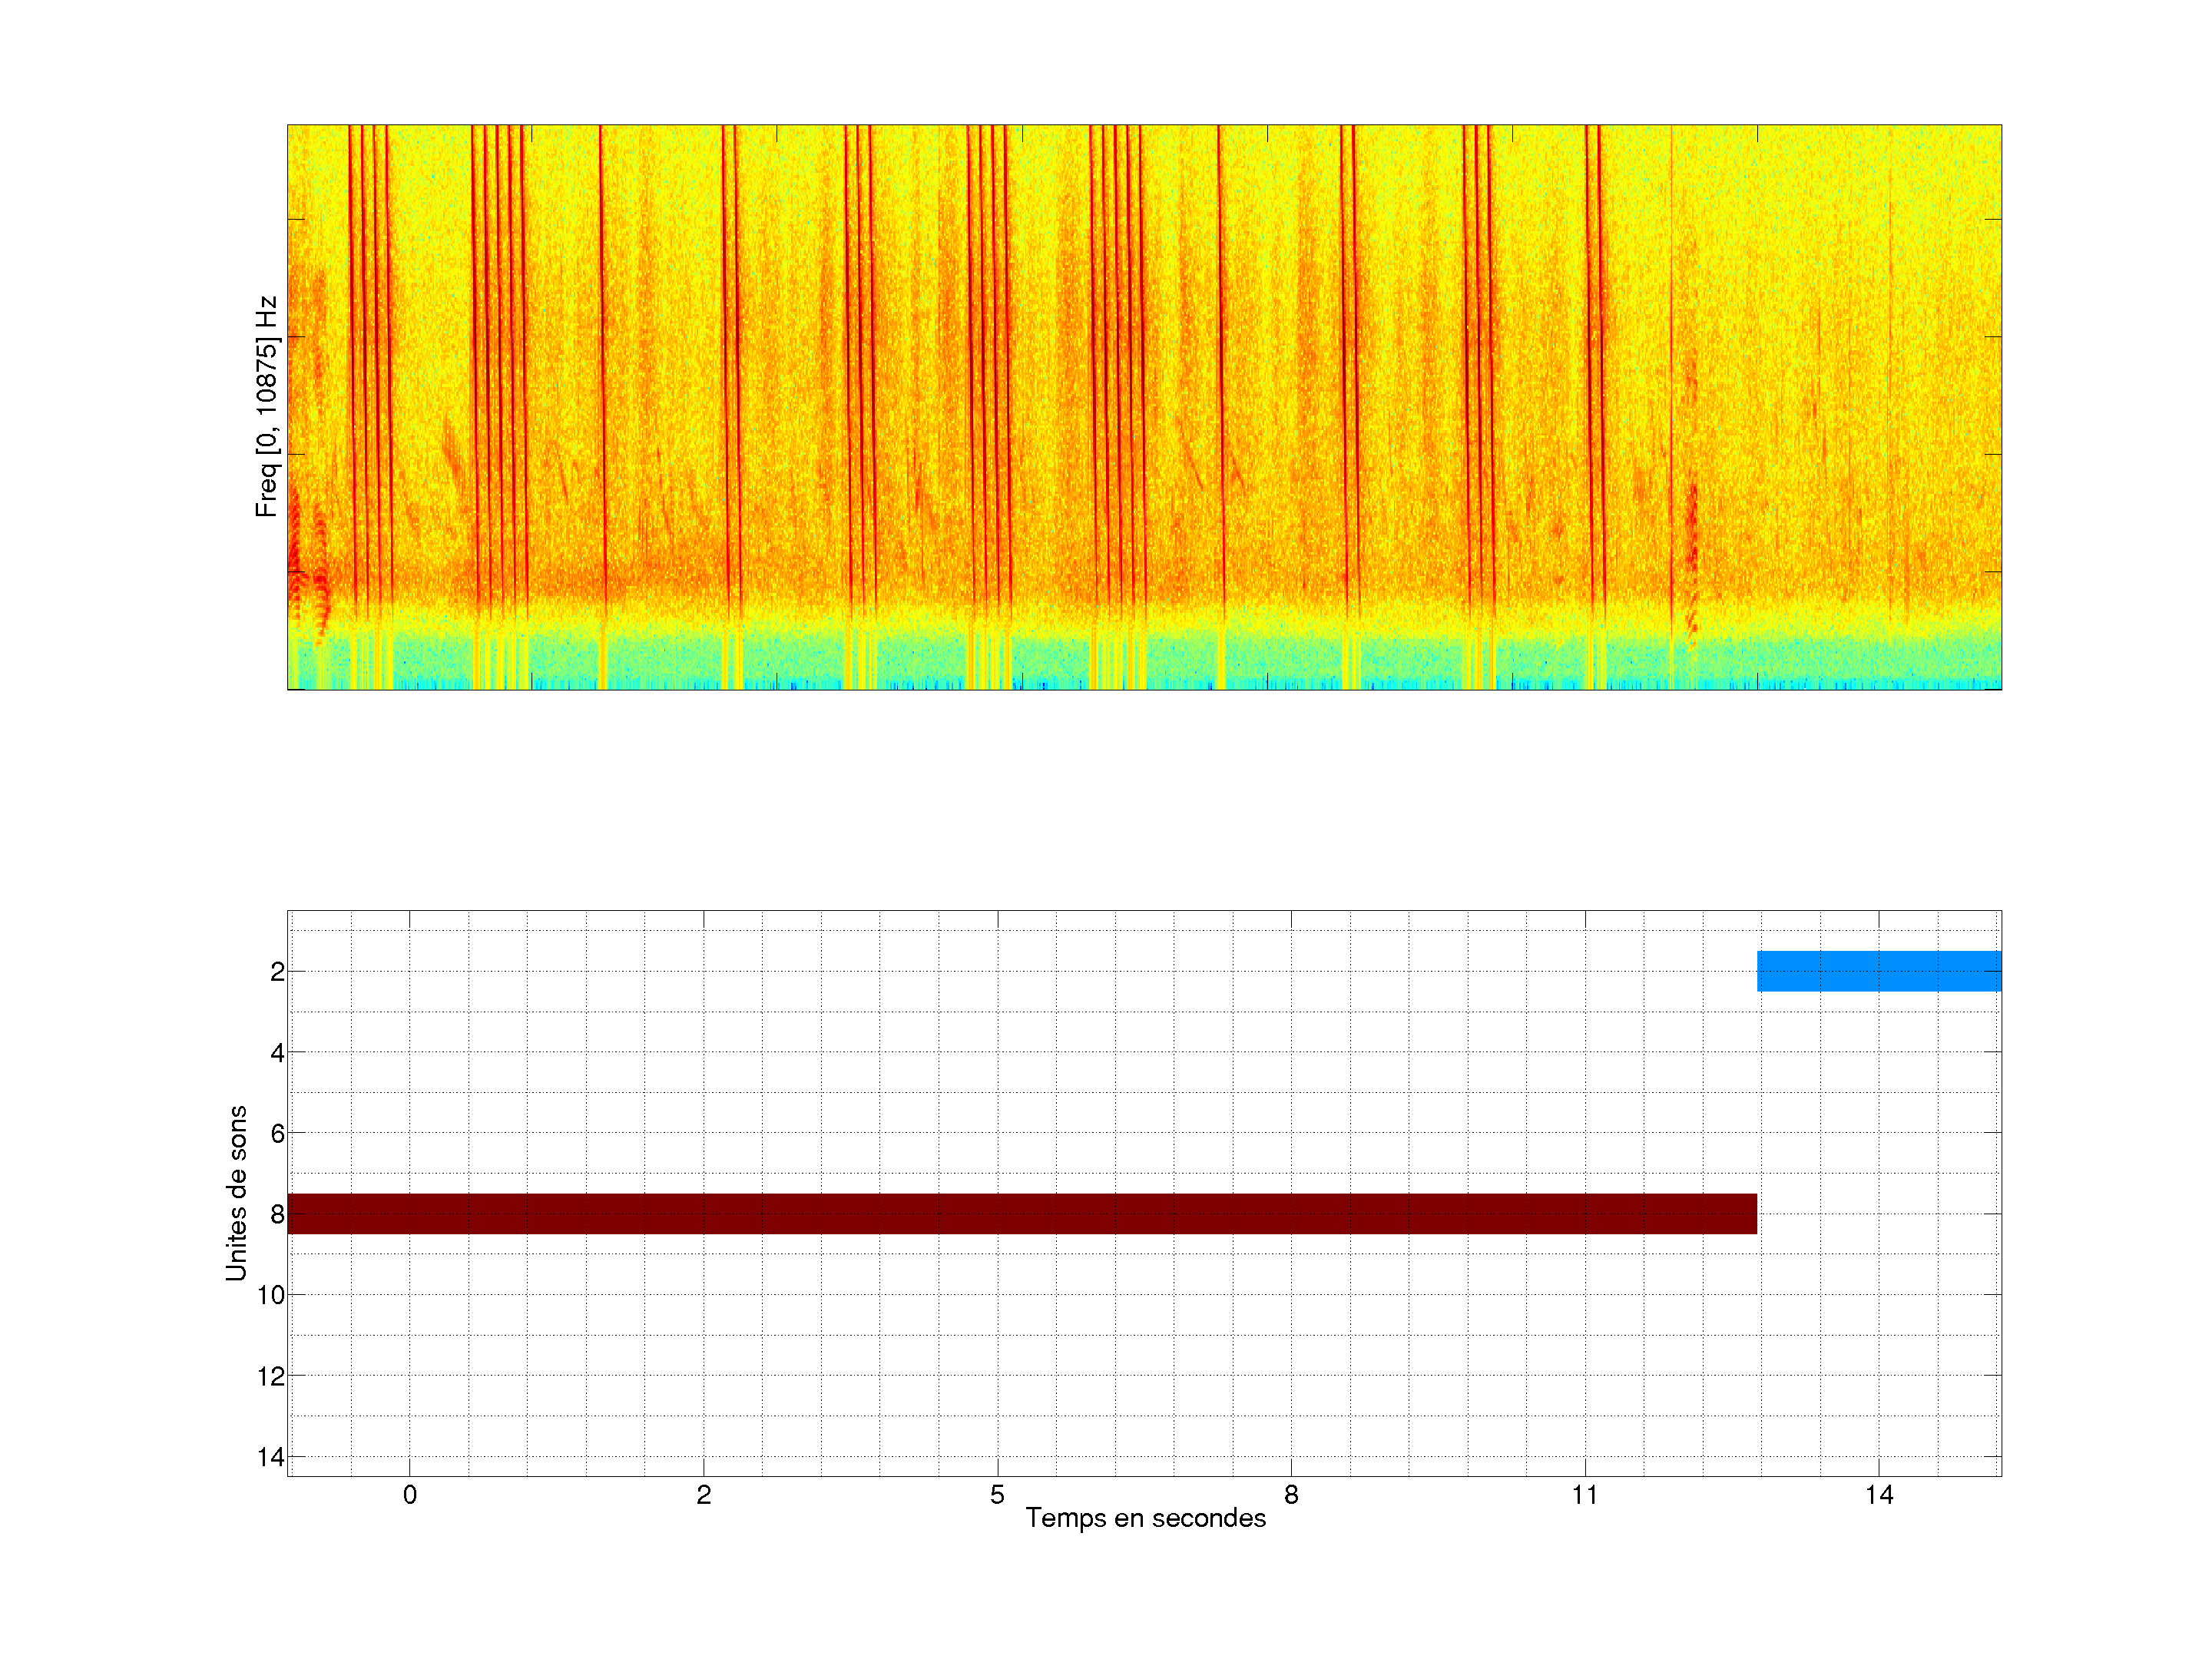This screenshot has height=1659, width=2212.
Task: Click the x-axis tick label 2
Action: [703, 1495]
